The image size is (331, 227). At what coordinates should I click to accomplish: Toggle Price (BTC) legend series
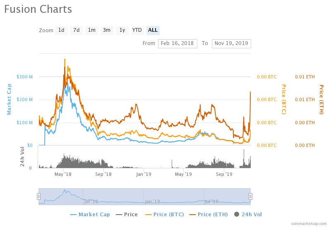[164, 215]
